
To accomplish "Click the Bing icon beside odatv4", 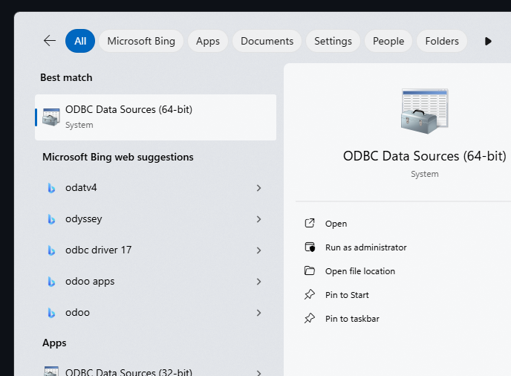I will tap(51, 188).
